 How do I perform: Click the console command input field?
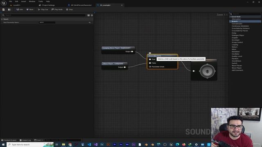(63, 140)
